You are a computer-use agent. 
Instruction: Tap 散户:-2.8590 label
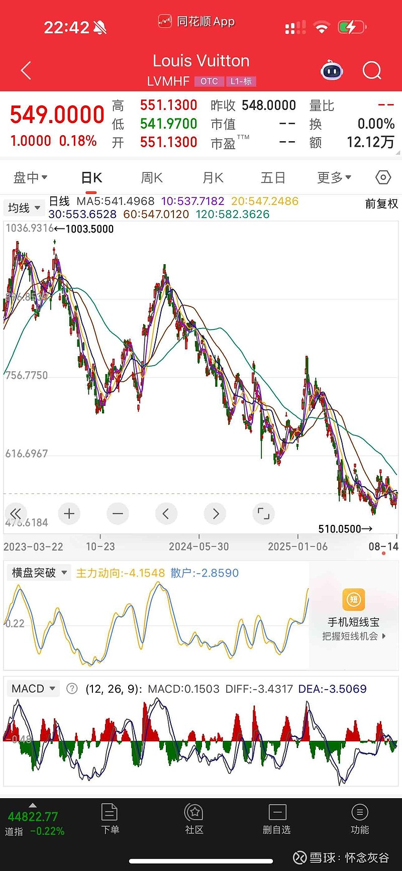click(x=205, y=573)
